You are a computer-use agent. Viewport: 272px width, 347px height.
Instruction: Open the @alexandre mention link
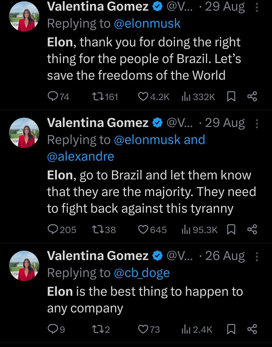81,156
